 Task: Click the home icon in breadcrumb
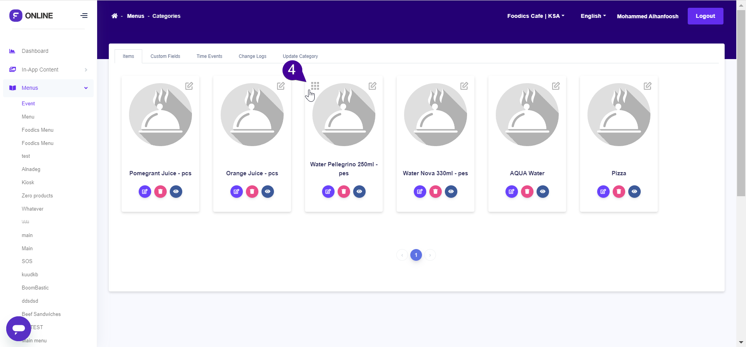tap(114, 16)
